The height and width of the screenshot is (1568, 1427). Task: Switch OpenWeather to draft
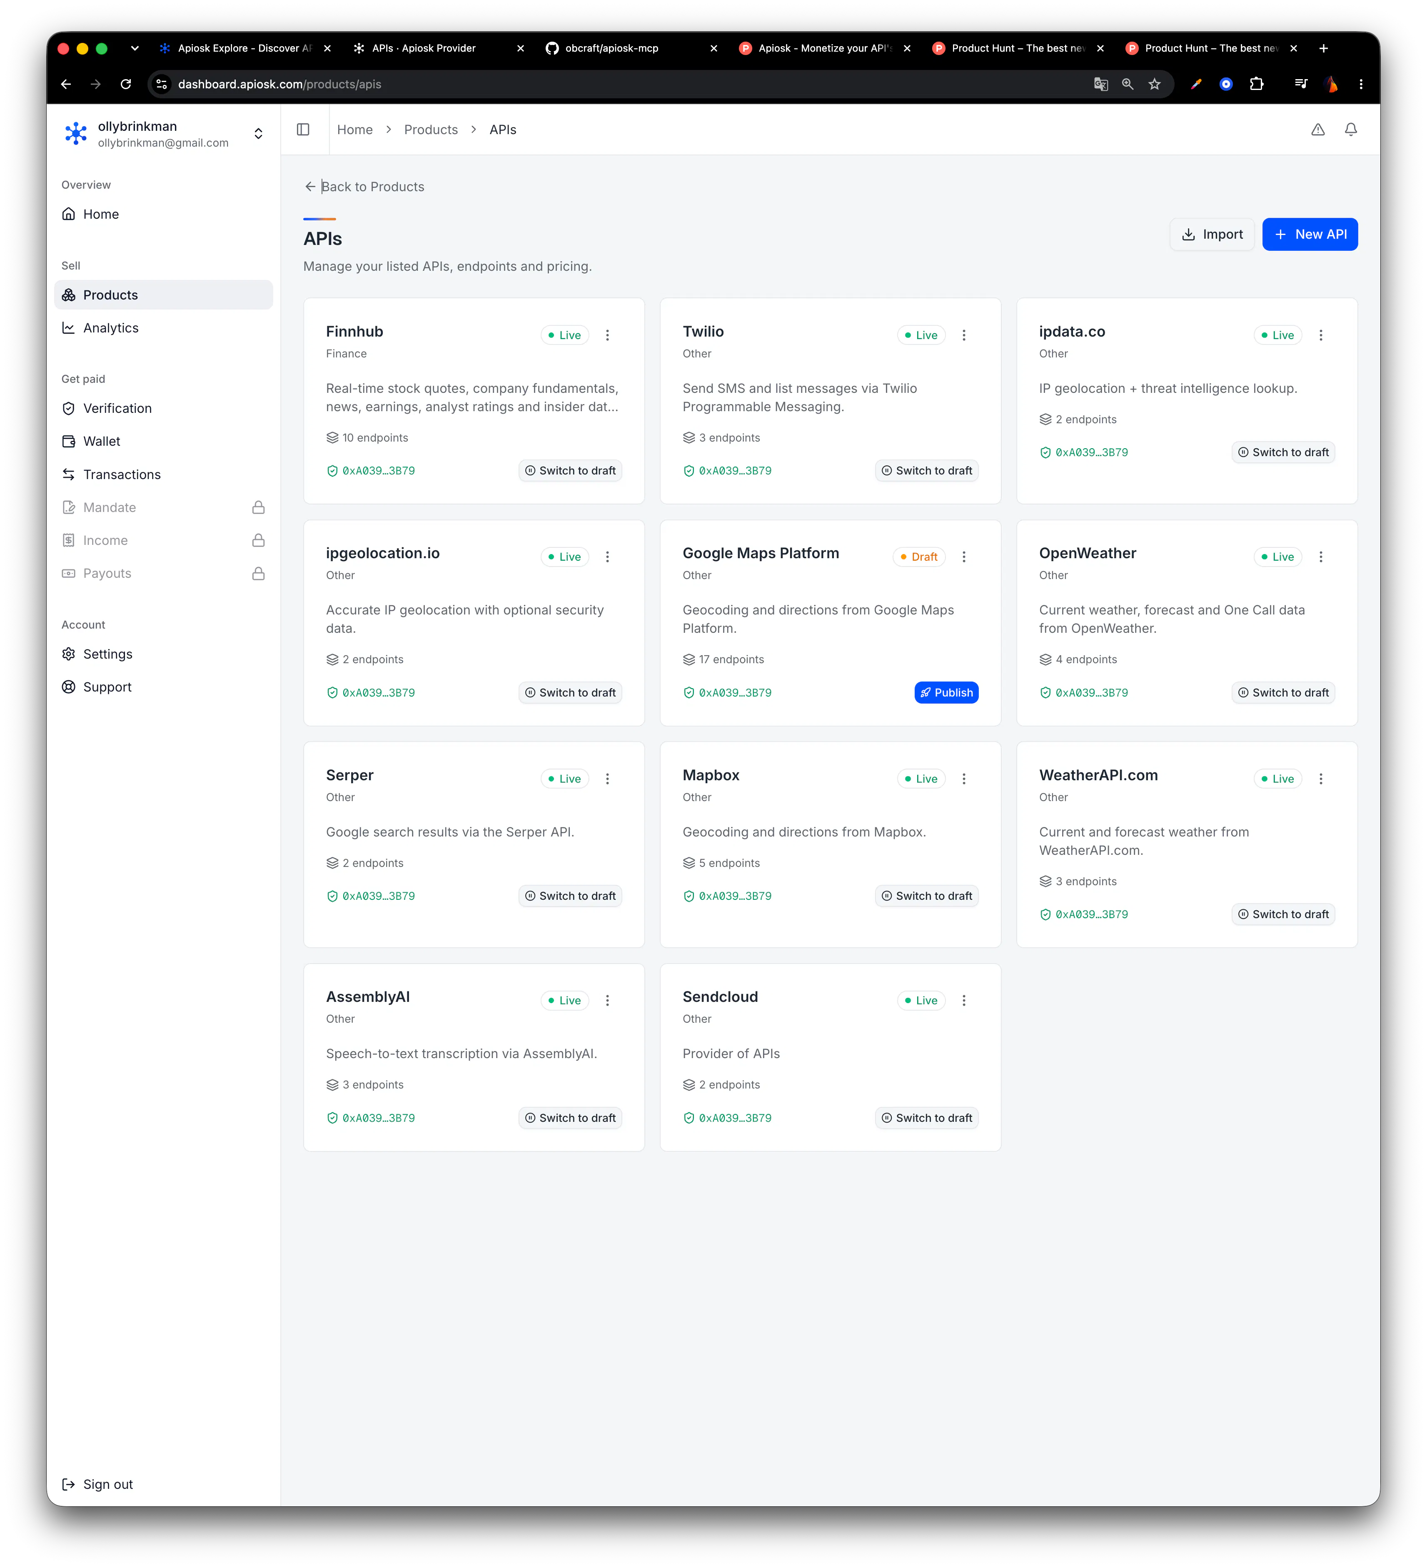tap(1283, 692)
